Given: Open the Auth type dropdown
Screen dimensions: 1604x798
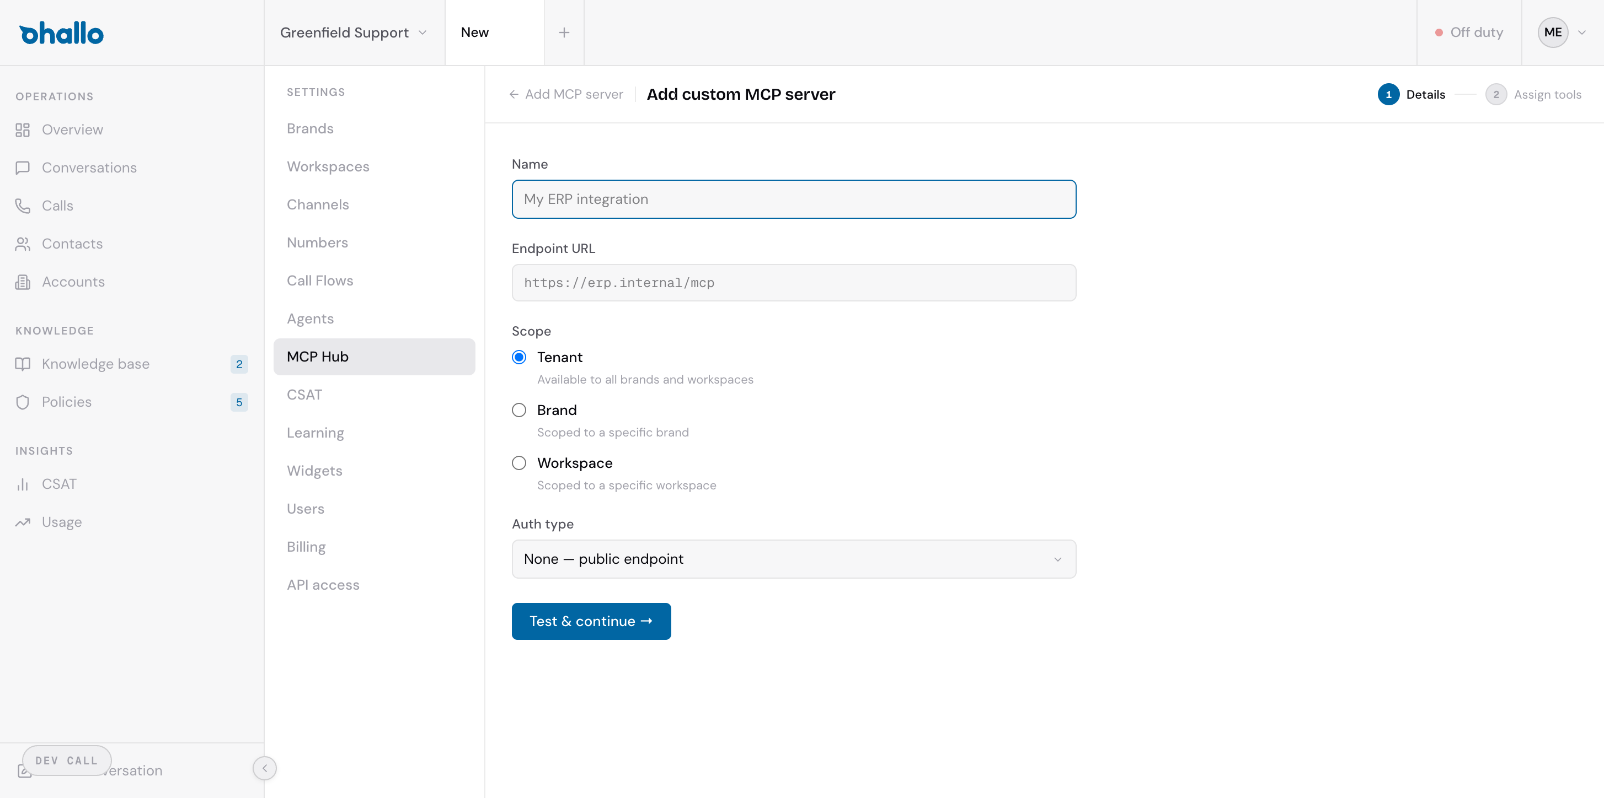Looking at the screenshot, I should tap(793, 558).
